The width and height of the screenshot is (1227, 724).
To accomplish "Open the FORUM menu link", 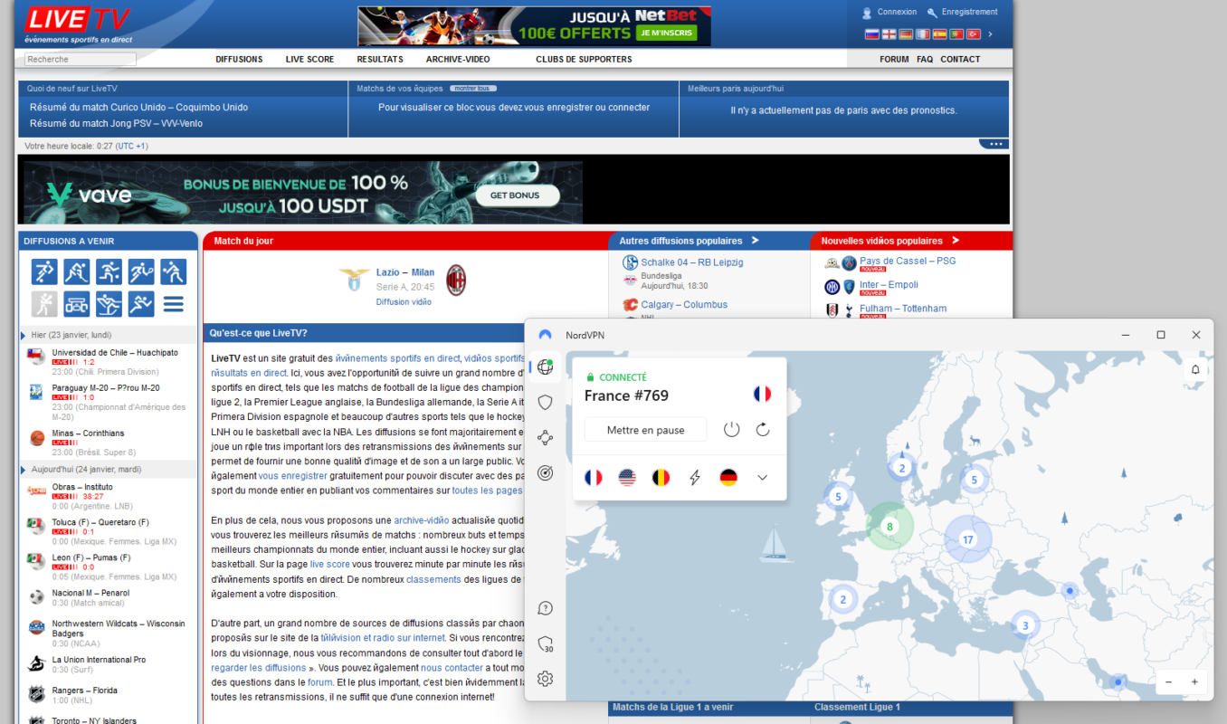I will pyautogui.click(x=894, y=59).
